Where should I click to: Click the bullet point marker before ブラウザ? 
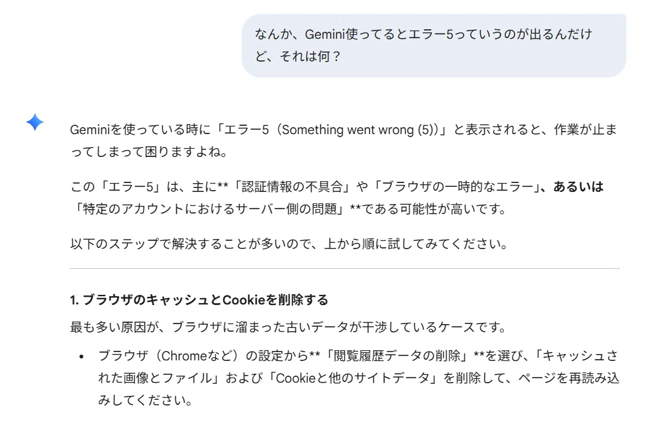click(81, 357)
